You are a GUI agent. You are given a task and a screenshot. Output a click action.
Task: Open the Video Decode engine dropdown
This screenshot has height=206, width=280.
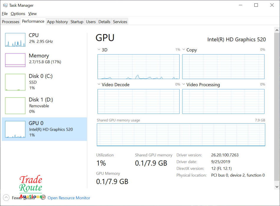[99, 85]
